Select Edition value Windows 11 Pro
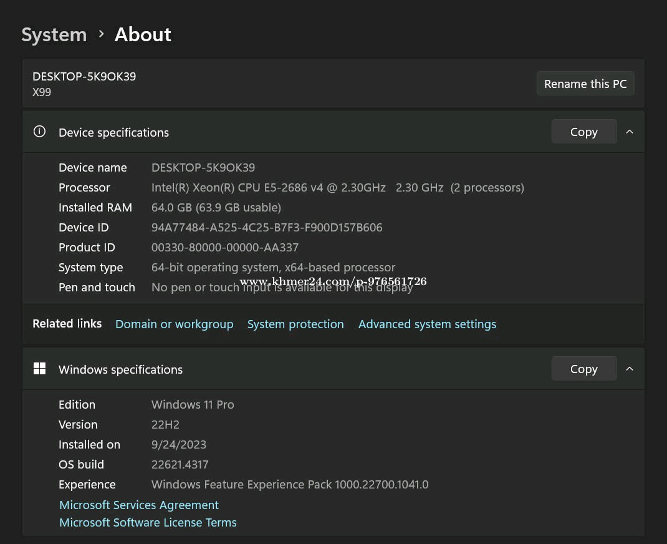This screenshot has height=544, width=667. click(193, 405)
